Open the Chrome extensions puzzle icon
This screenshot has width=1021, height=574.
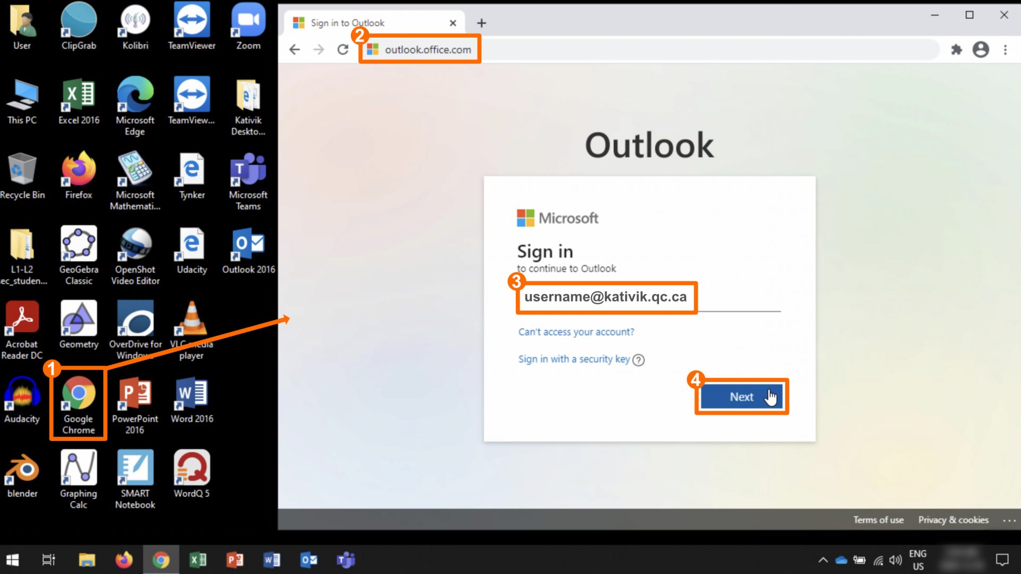[956, 49]
